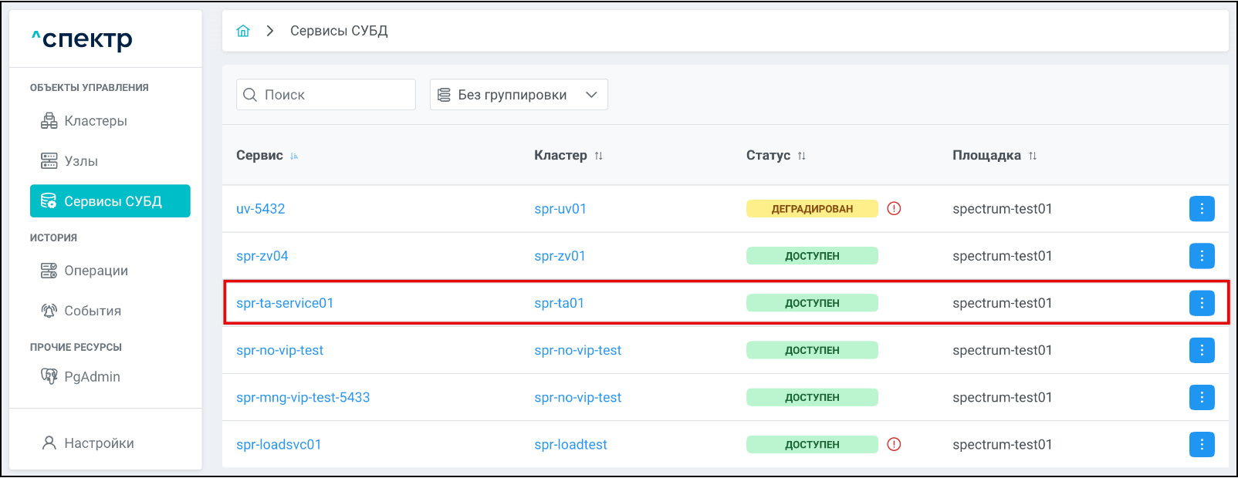This screenshot has width=1238, height=478.
Task: Click the home icon in breadcrumb
Action: point(243,31)
